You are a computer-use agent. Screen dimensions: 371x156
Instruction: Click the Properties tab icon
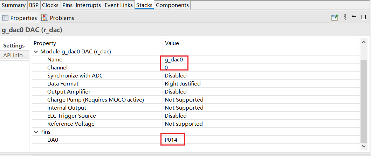[5, 18]
